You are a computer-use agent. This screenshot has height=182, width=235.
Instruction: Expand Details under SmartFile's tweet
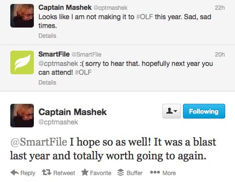click(47, 83)
